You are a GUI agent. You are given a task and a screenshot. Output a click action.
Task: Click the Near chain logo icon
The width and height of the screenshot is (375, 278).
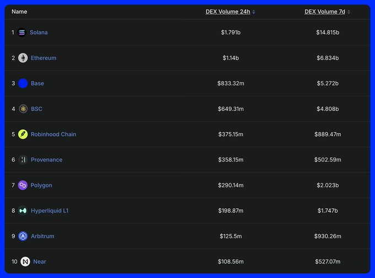(25, 261)
